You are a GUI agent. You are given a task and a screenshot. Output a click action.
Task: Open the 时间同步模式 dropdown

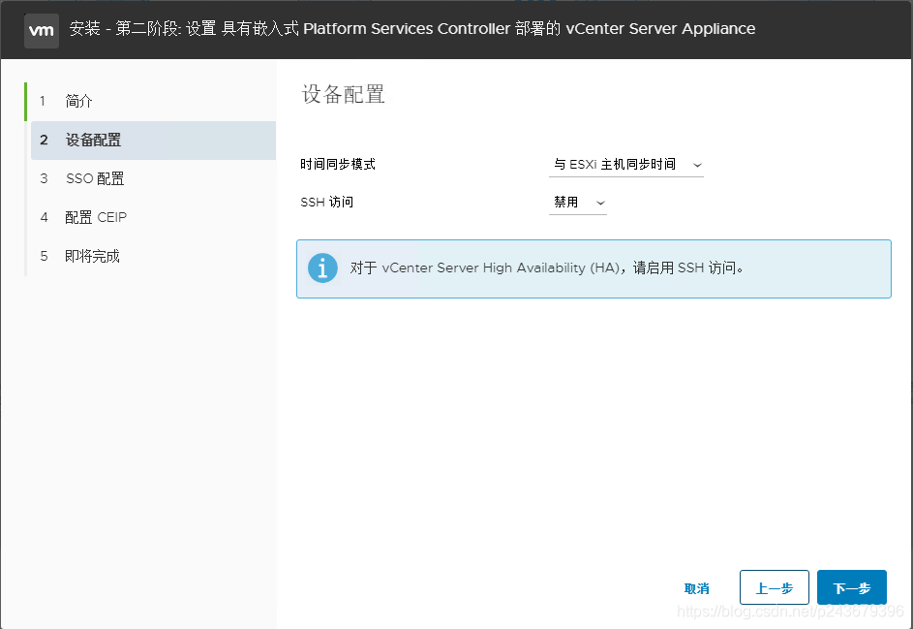point(626,165)
